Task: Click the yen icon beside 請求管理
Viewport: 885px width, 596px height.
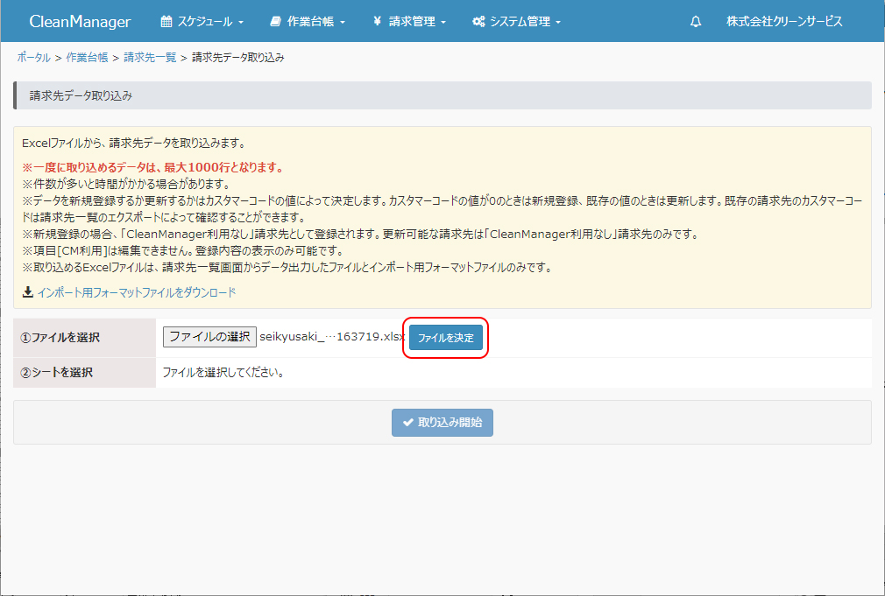Action: point(376,21)
